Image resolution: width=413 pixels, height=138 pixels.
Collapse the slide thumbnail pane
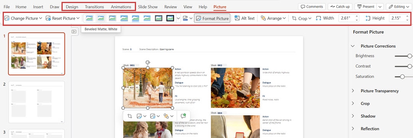pos(74,32)
